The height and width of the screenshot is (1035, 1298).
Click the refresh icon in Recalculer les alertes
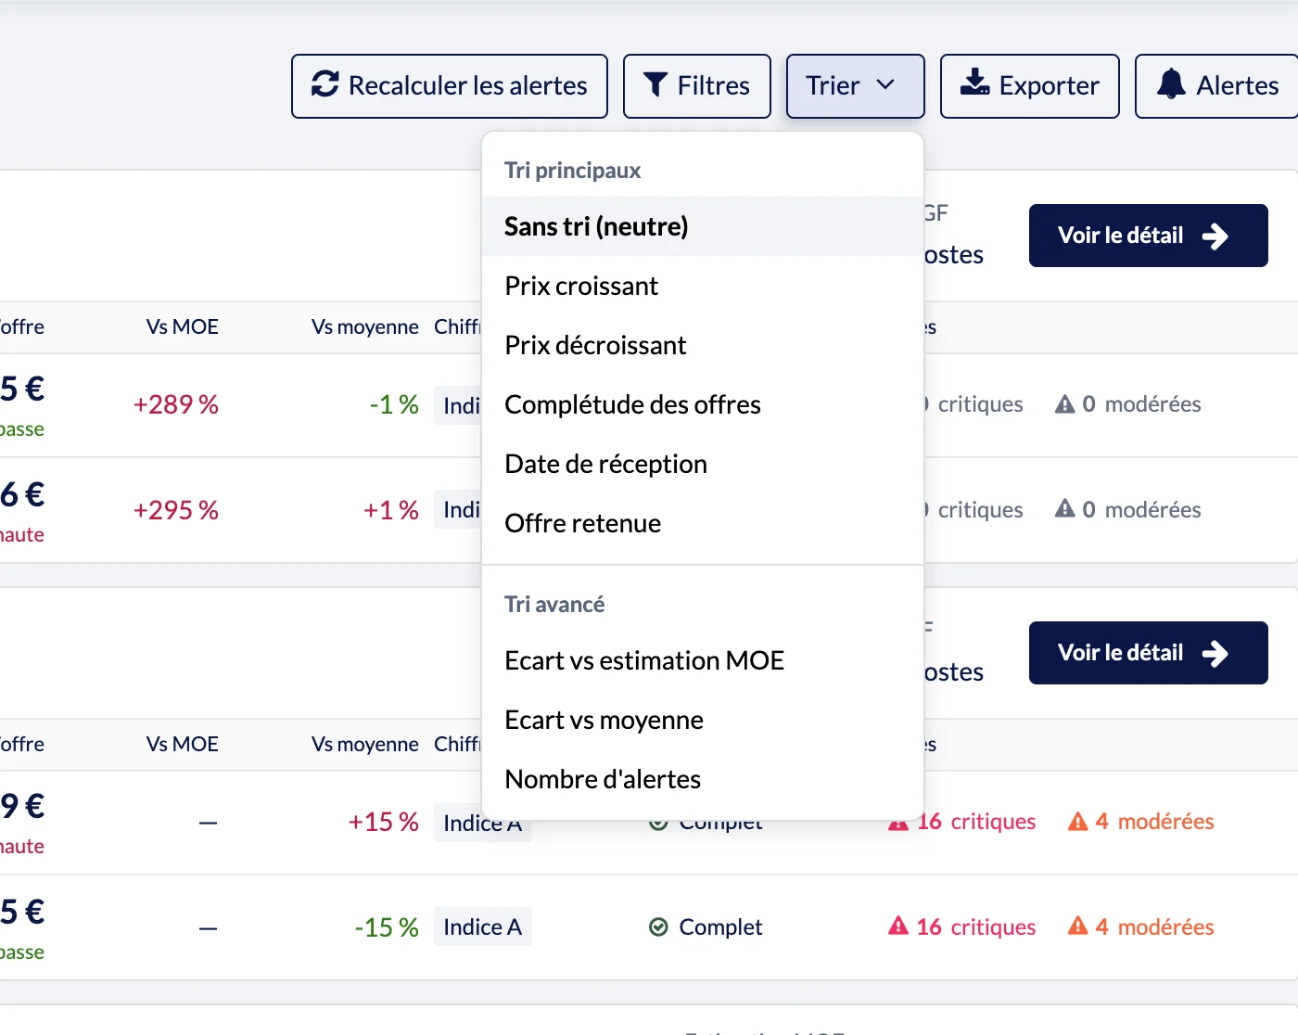pos(324,84)
